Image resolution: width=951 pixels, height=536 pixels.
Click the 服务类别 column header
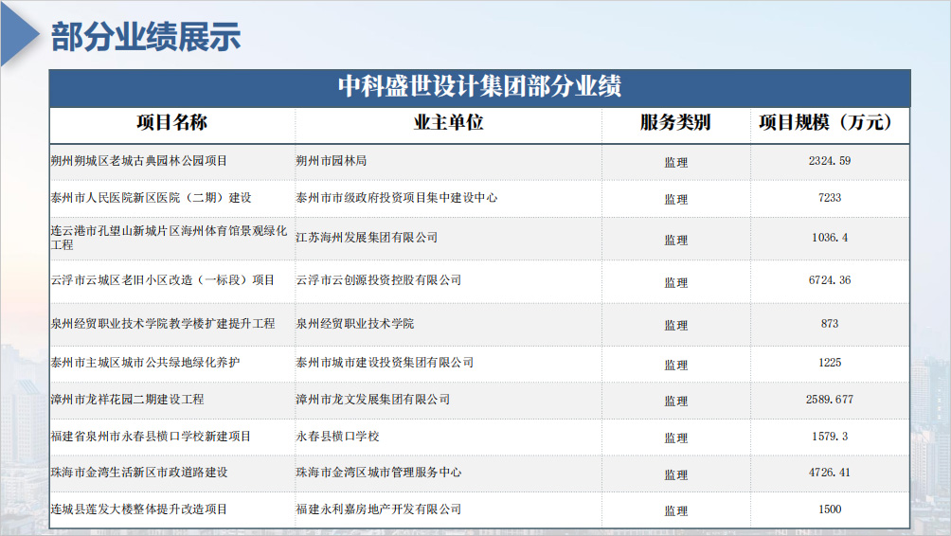point(675,122)
